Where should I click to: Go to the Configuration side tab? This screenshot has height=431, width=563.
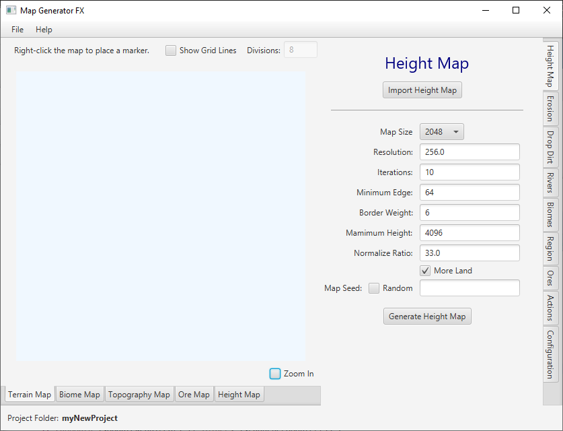click(550, 354)
